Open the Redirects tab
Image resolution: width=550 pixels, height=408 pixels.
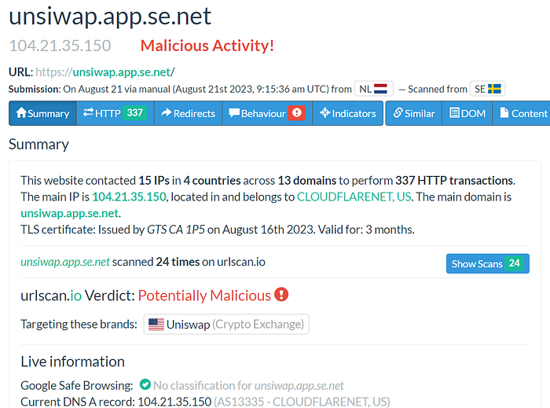[188, 113]
